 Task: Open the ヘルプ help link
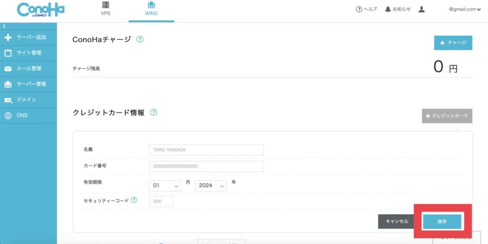tap(367, 9)
